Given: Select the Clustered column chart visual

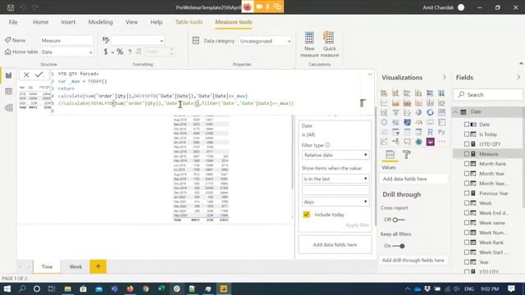Looking at the screenshot, I should pos(418,93).
